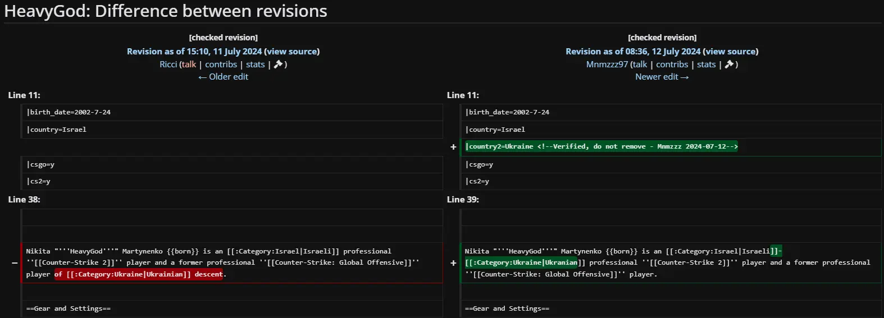Click the 'Line 38:' heading

(24, 199)
